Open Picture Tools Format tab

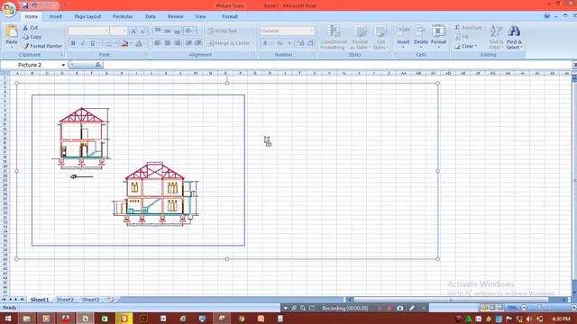pos(230,16)
